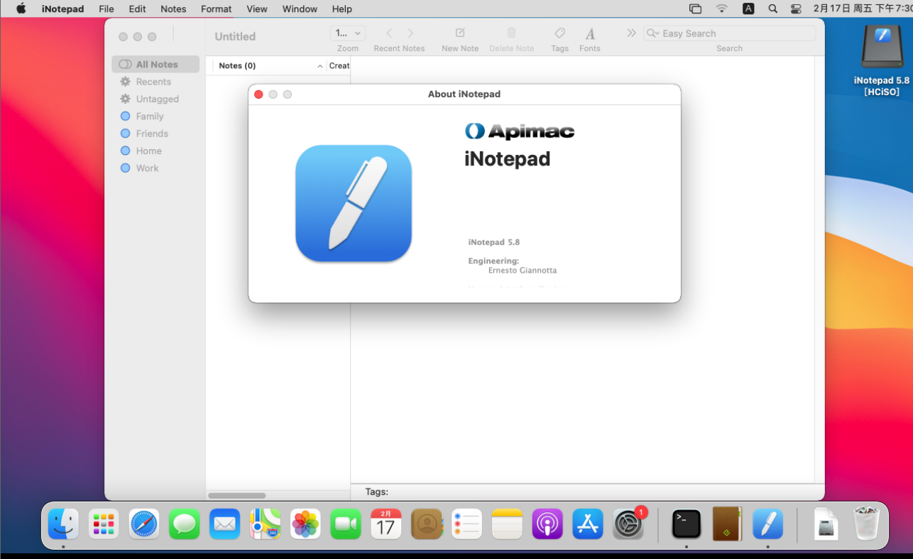
Task: Click the Creat column header
Action: (x=339, y=65)
